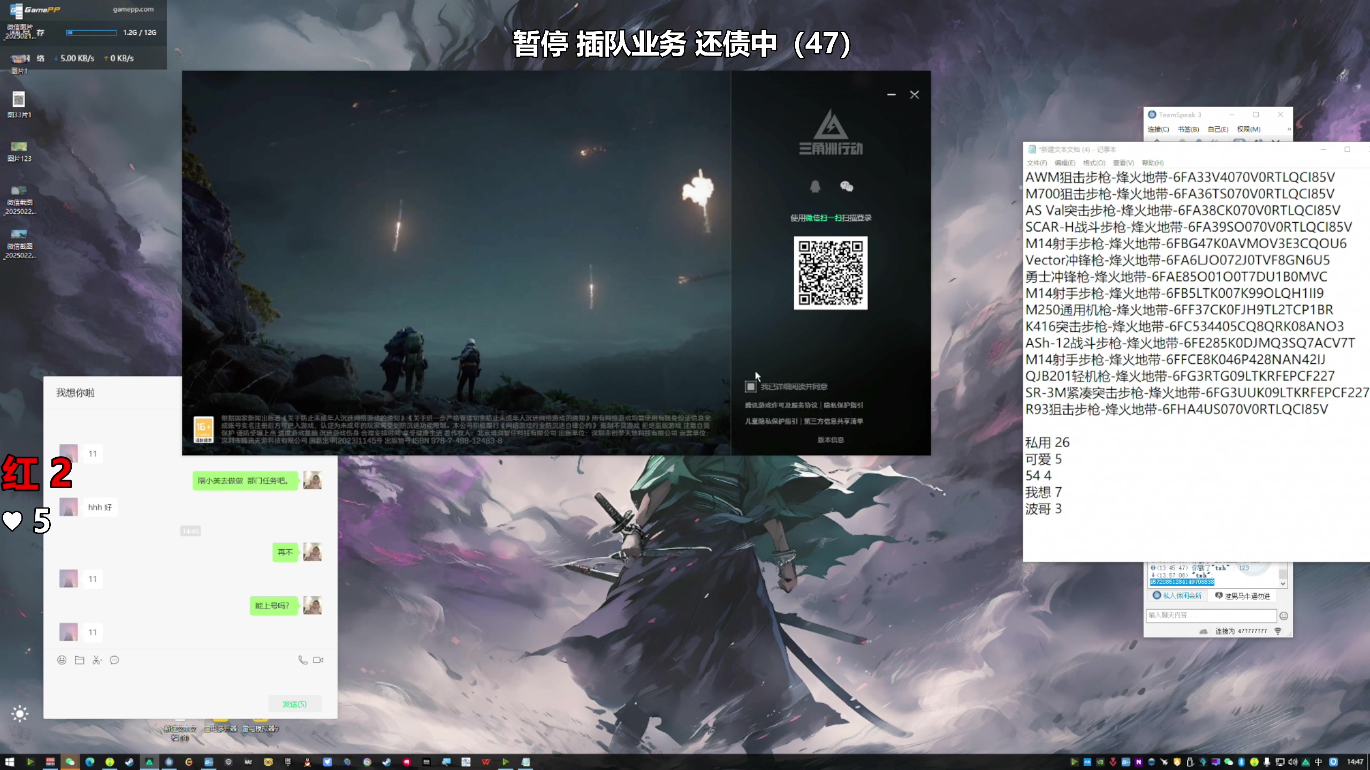Open Notepad 编辑(E) menu

pos(1065,163)
